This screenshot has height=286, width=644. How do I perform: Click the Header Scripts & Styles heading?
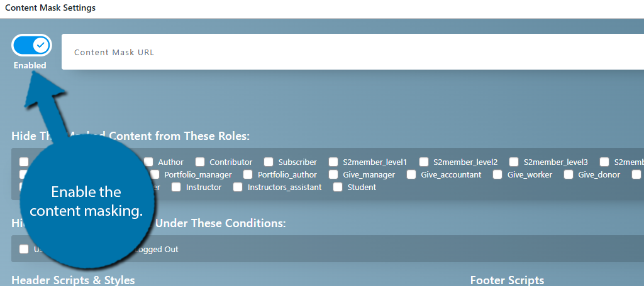73,280
